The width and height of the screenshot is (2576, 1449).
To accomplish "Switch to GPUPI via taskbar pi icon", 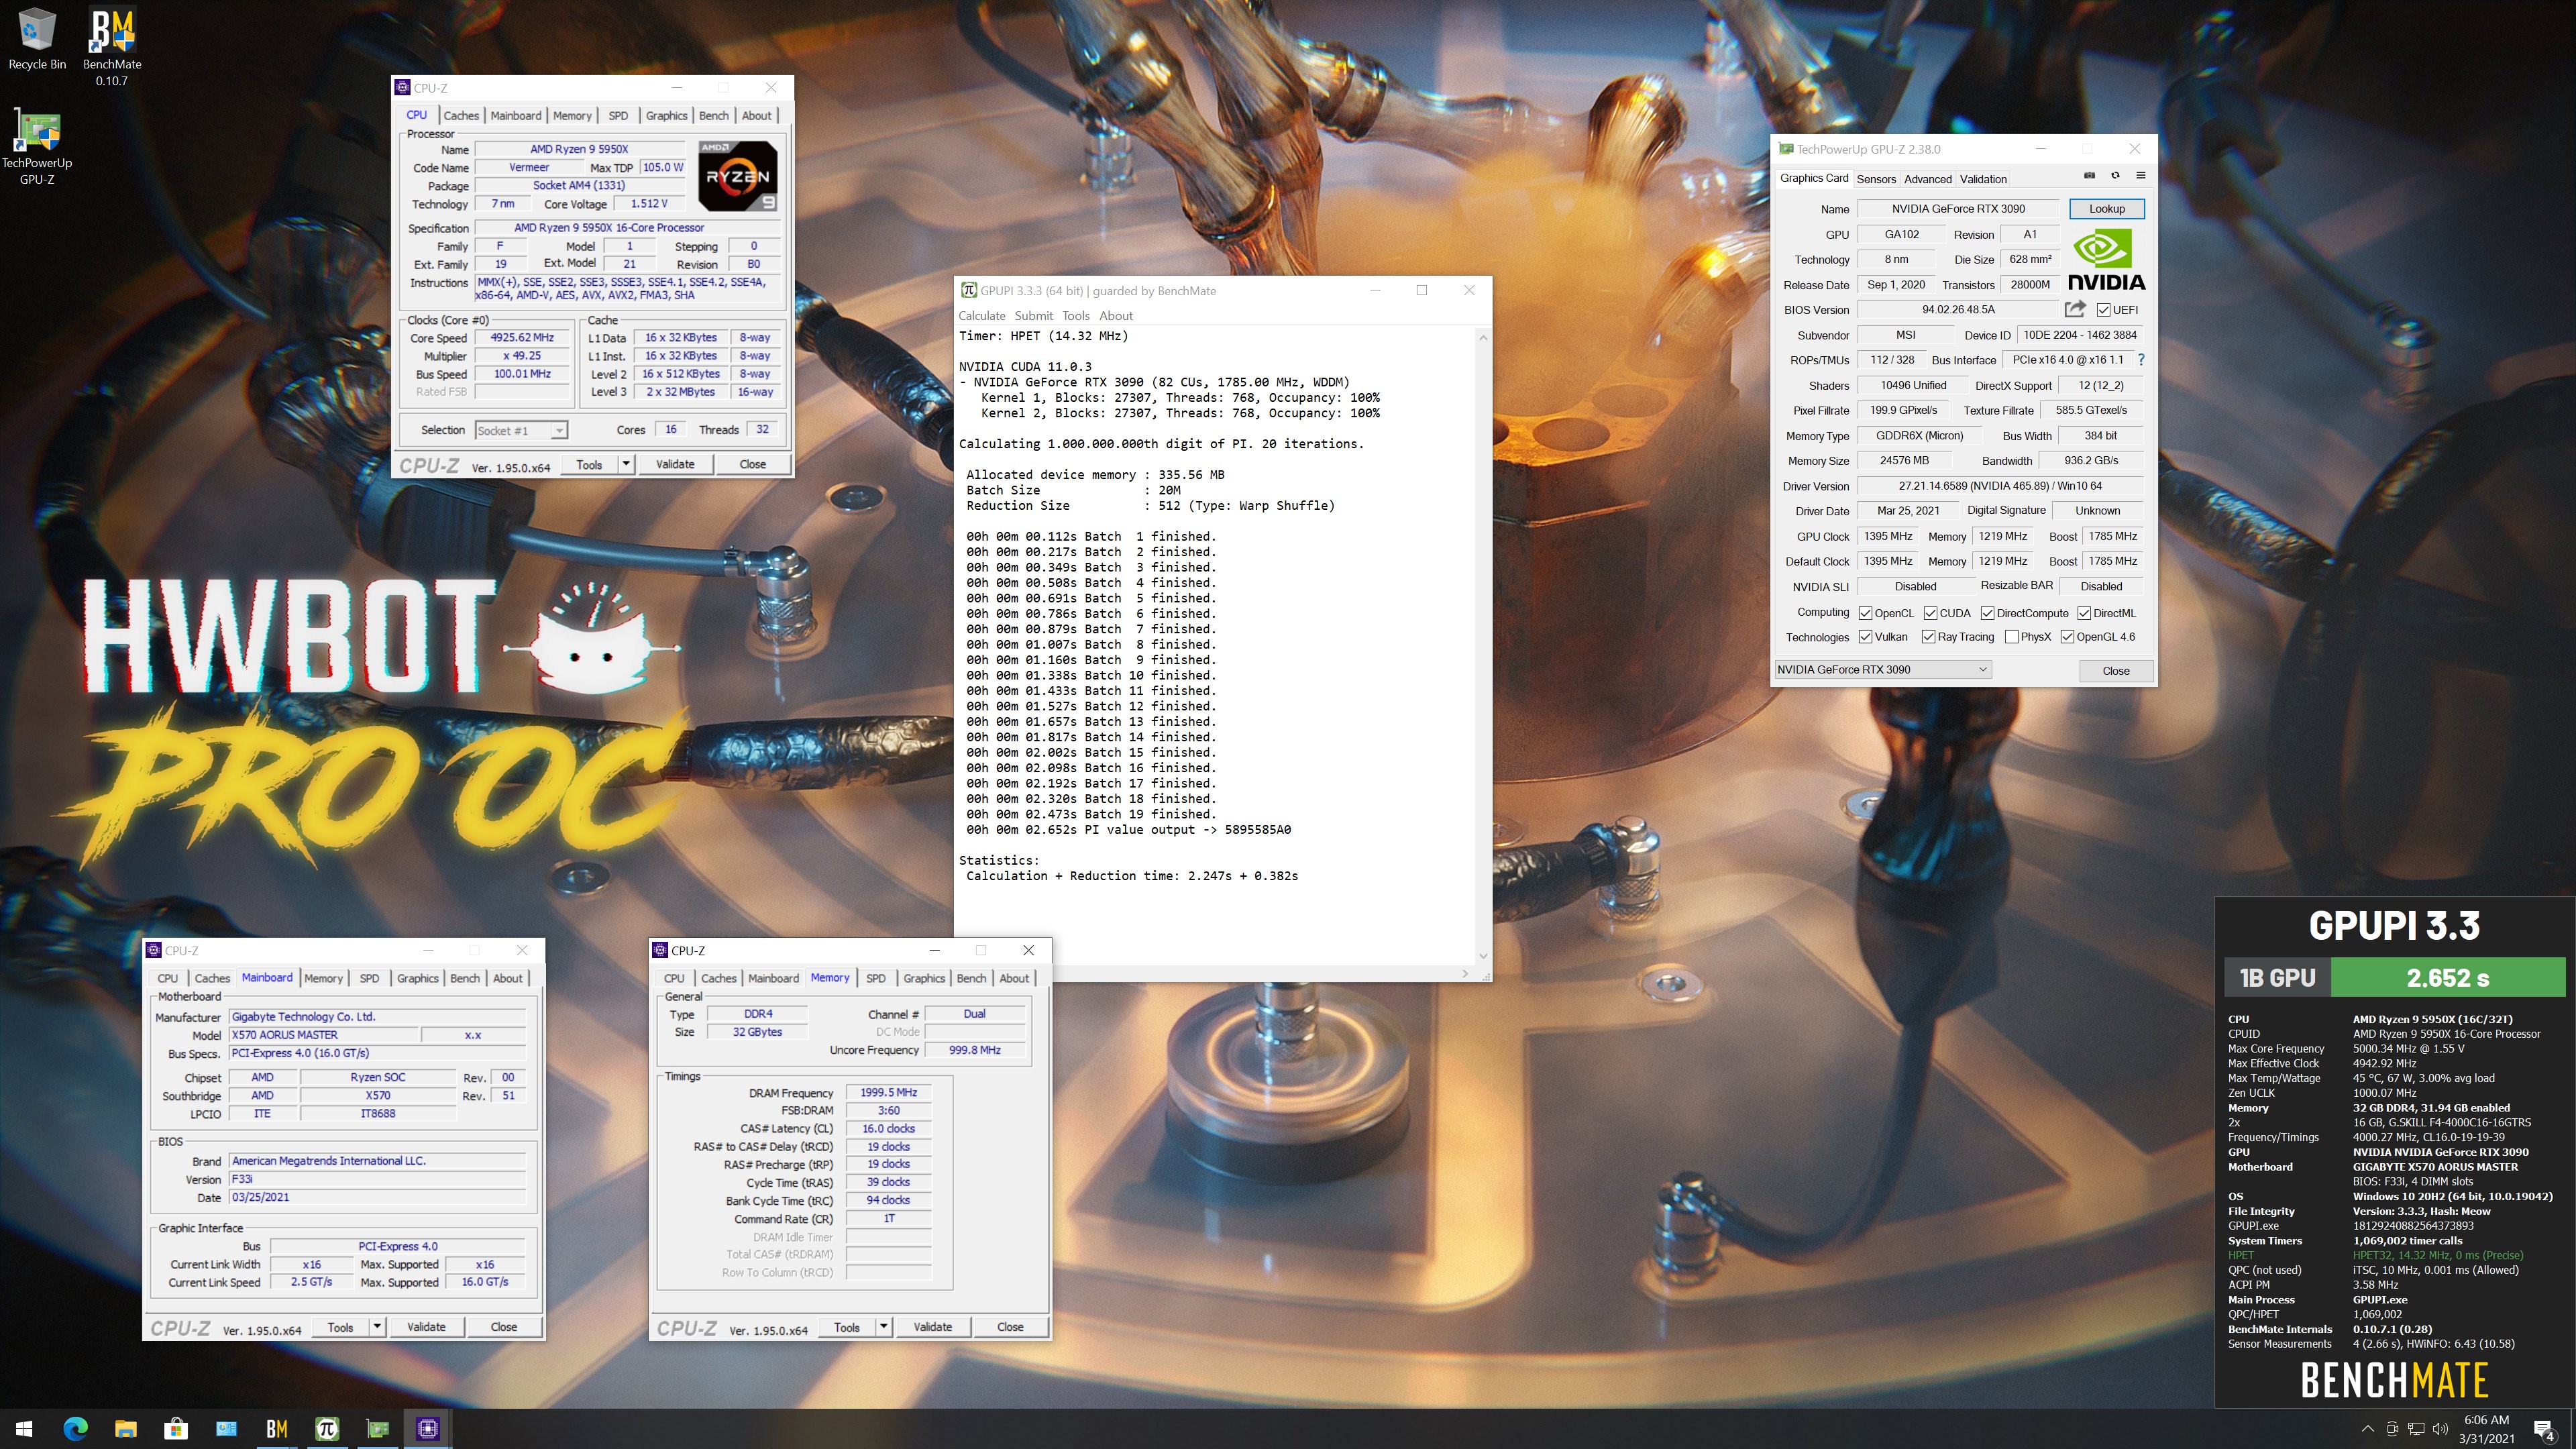I will tap(327, 1429).
